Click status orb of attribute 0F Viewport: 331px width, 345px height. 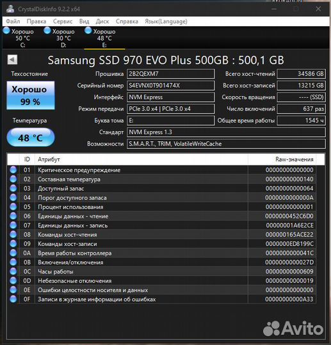click(x=13, y=299)
